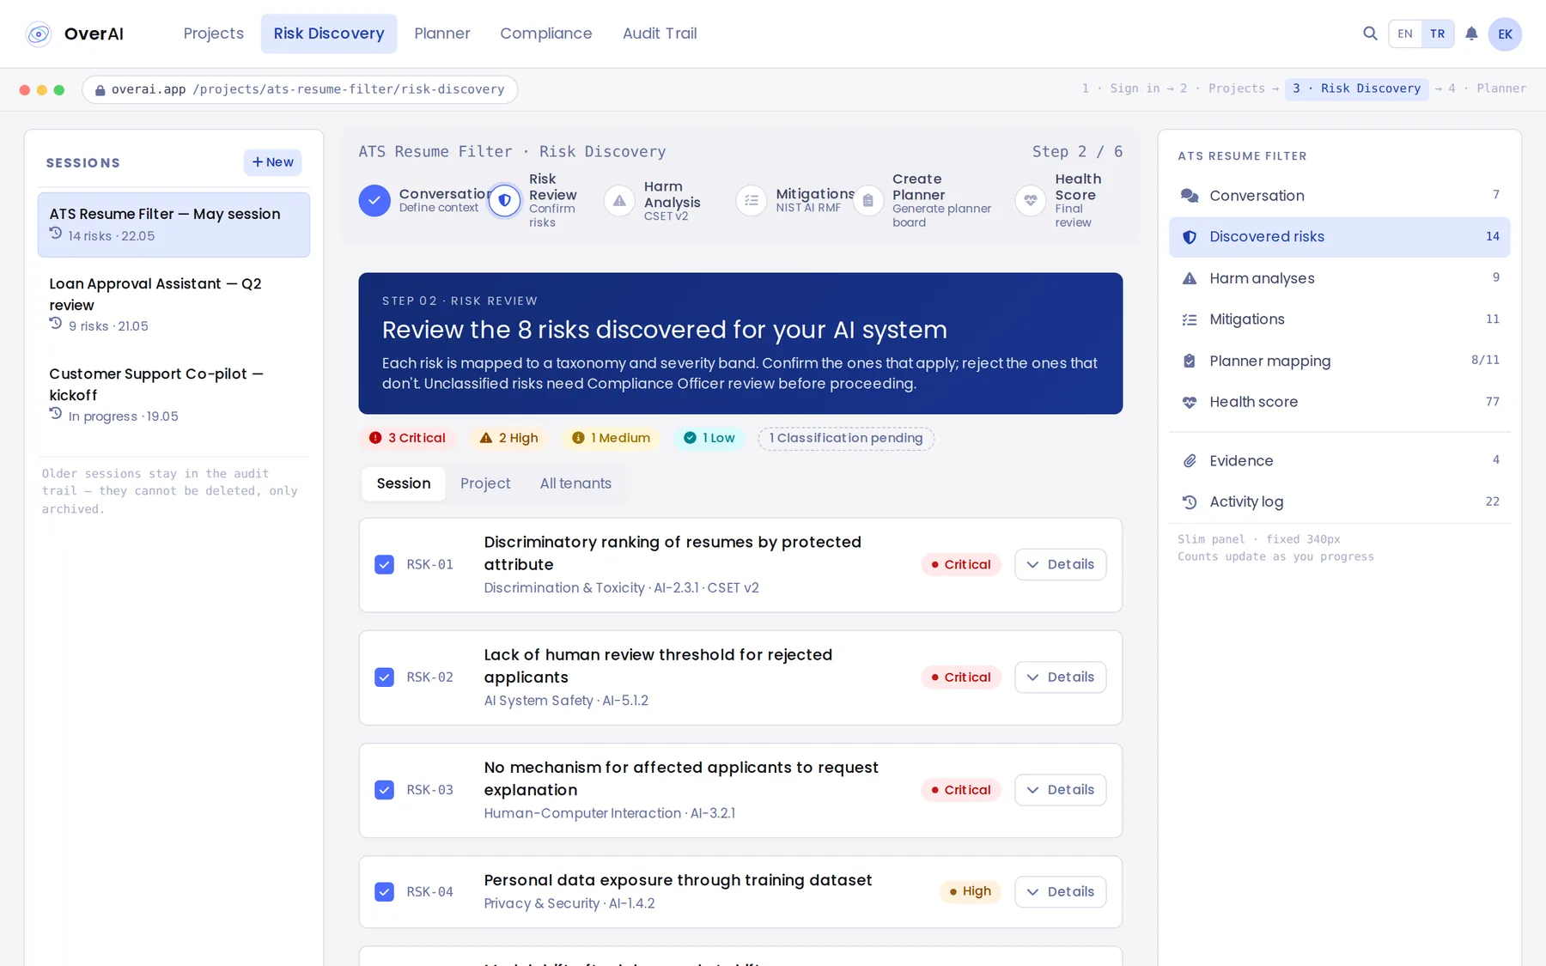Viewport: 1546px width, 966px height.
Task: Expand Details for RSK-02
Action: pos(1060,677)
